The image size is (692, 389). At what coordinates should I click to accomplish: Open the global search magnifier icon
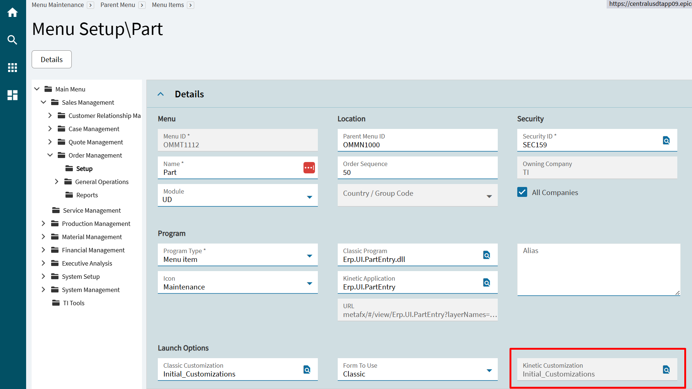click(13, 40)
